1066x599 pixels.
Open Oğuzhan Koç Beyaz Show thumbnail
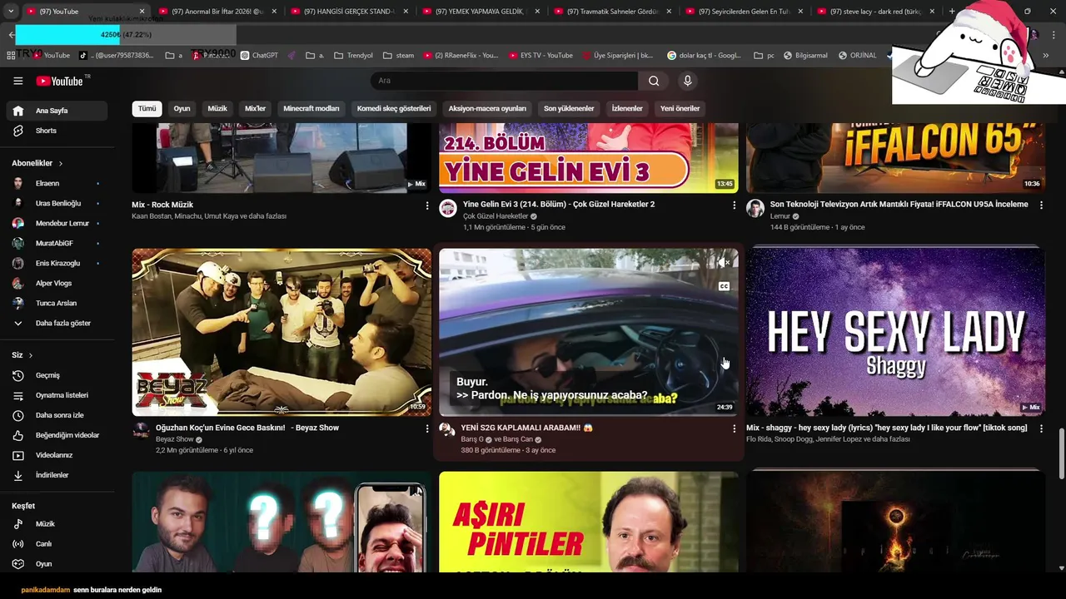pyautogui.click(x=281, y=332)
